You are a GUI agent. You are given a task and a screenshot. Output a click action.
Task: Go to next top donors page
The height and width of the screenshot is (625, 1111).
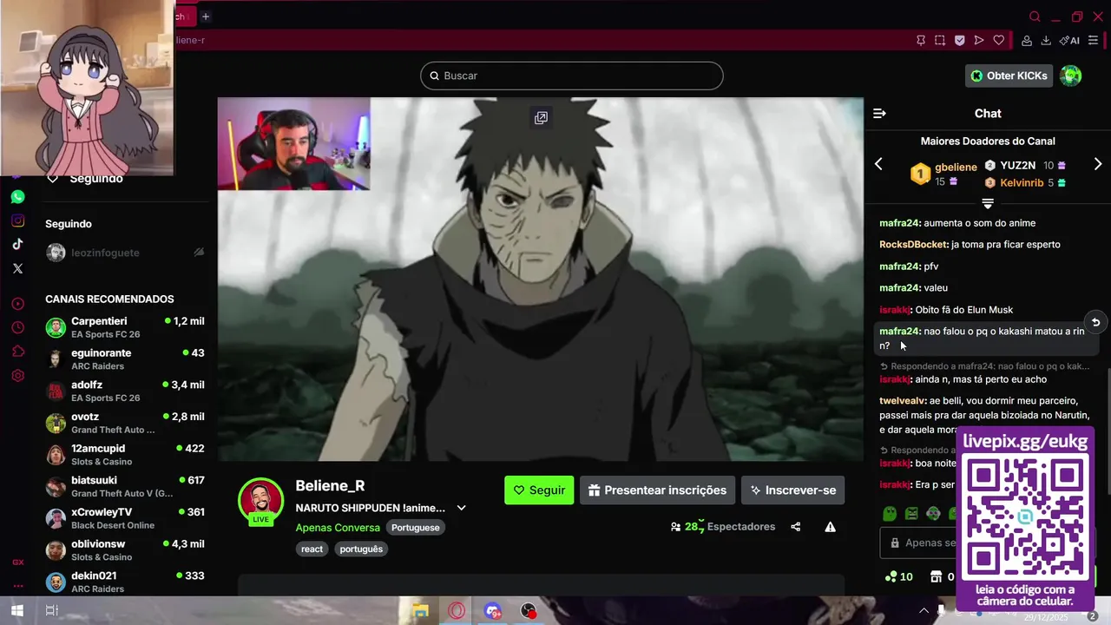[1098, 164]
